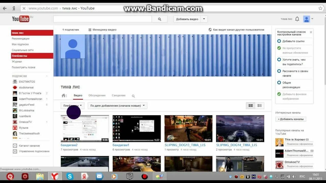Open SLIPING_DOG14_TIMA_LIS video thumbnail
Image resolution: width=326 pixels, height=183 pixels.
[x=240, y=129]
